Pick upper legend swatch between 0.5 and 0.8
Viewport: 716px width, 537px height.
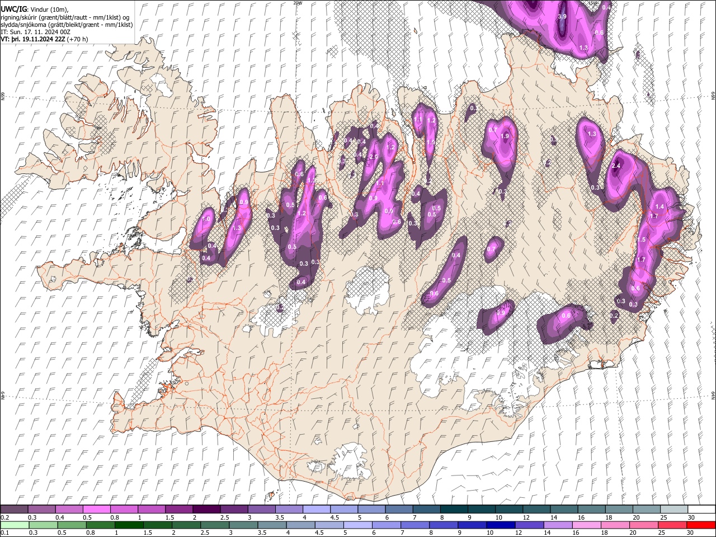pos(96,510)
